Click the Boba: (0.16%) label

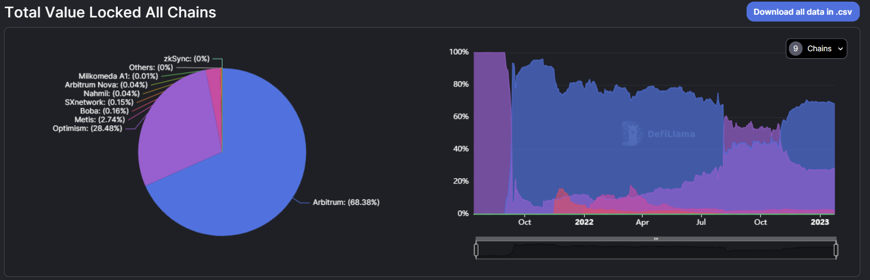[104, 111]
